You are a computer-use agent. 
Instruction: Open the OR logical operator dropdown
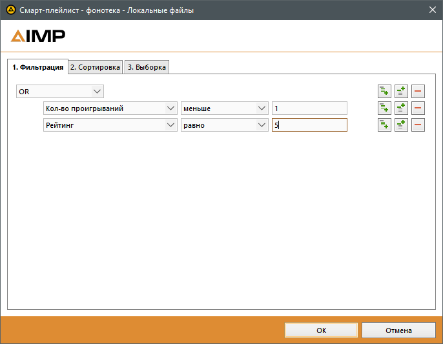click(60, 92)
